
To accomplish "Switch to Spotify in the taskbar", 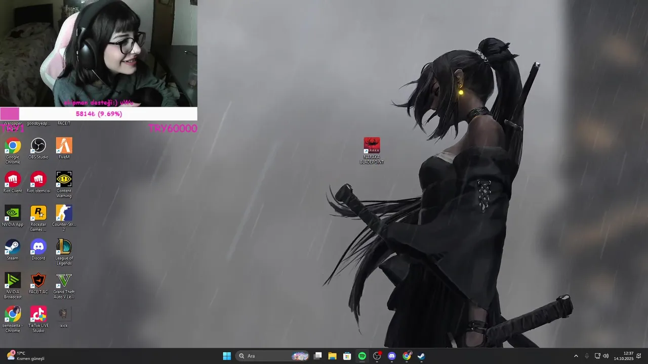I will [362, 356].
